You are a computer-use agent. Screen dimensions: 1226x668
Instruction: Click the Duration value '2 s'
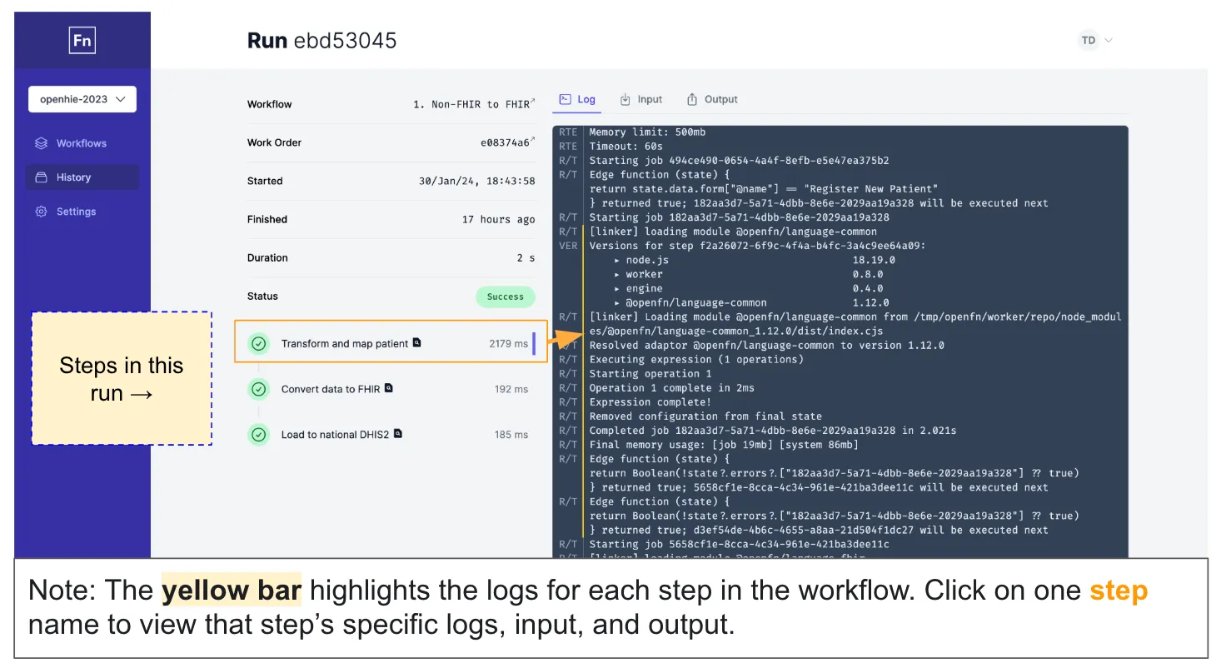point(526,257)
